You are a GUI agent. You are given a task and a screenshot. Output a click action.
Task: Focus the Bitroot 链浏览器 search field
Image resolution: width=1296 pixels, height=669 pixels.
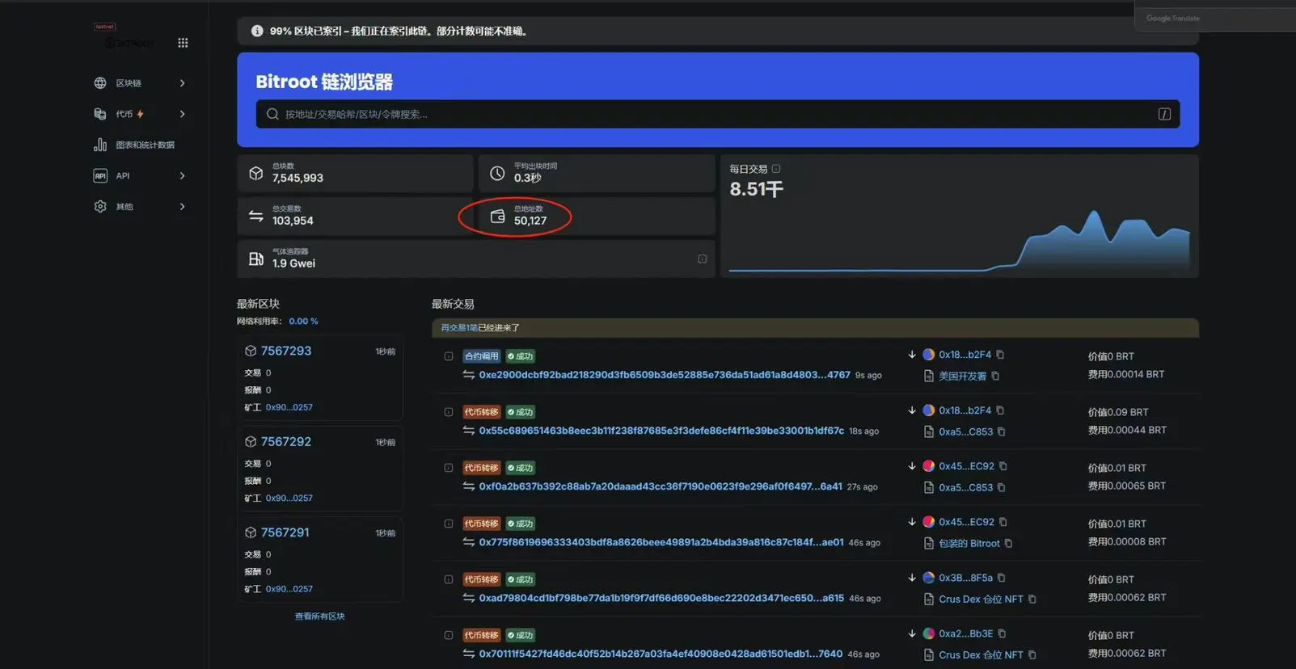(717, 114)
